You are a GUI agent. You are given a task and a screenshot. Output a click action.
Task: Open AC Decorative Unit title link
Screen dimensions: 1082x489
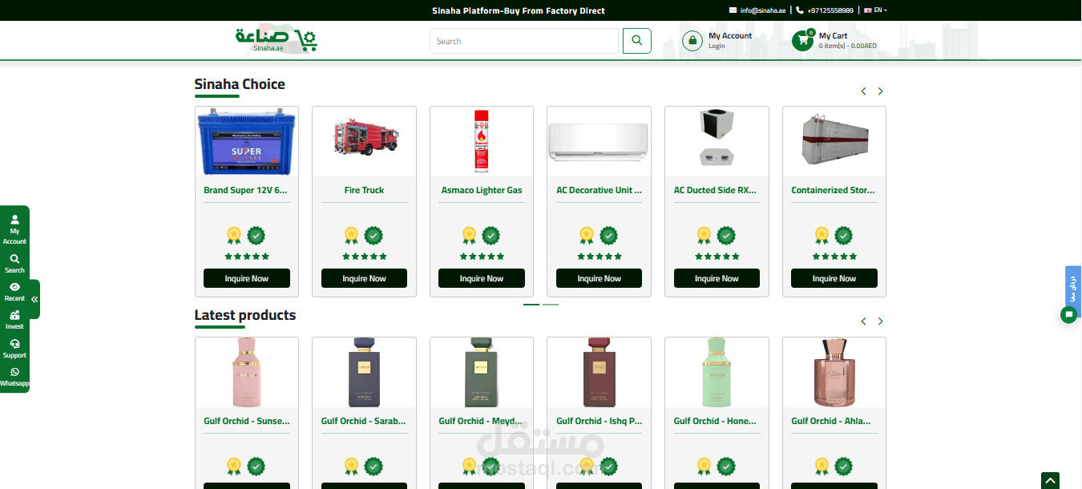click(x=600, y=190)
